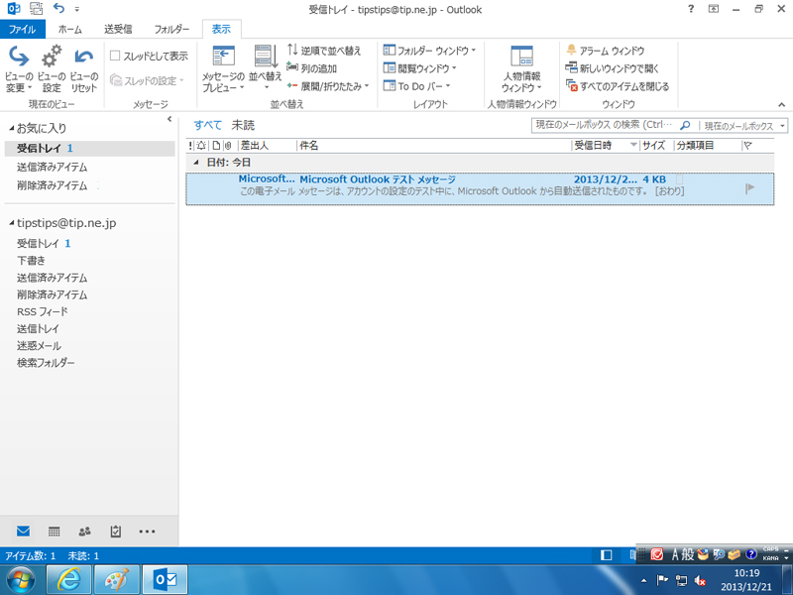Viewport: 793px width, 595px height.
Task: Open ビューの設定 (View Settings) gear icon
Action: 52,68
